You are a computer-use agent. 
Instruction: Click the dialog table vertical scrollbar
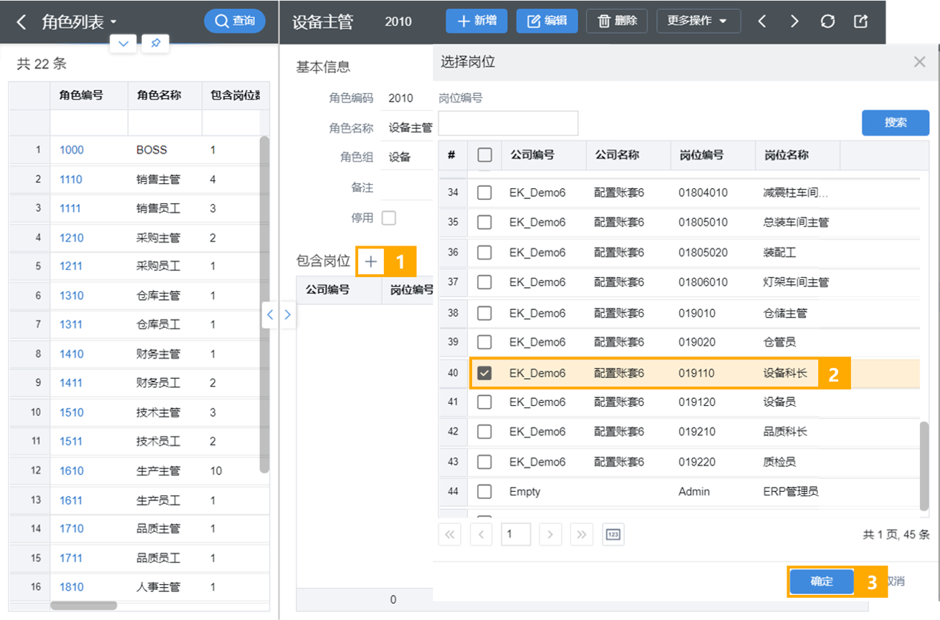pos(924,465)
